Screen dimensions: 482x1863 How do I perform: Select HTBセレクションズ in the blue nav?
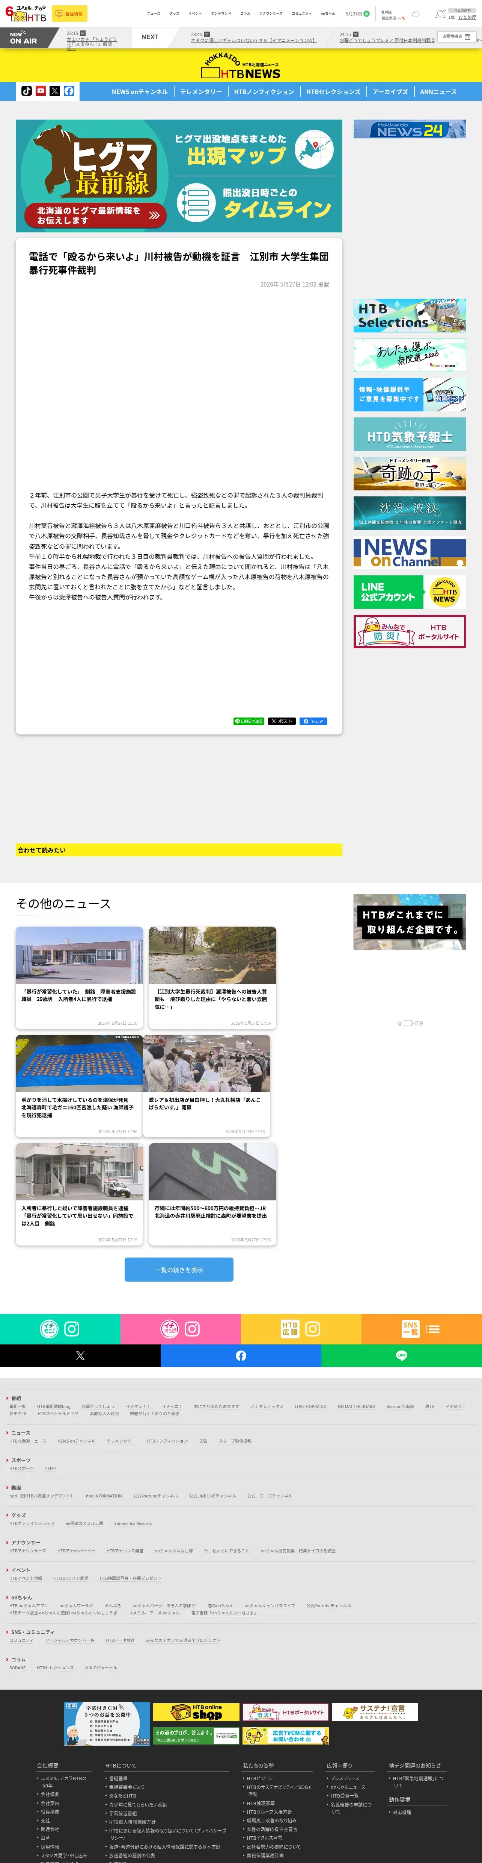tap(333, 92)
